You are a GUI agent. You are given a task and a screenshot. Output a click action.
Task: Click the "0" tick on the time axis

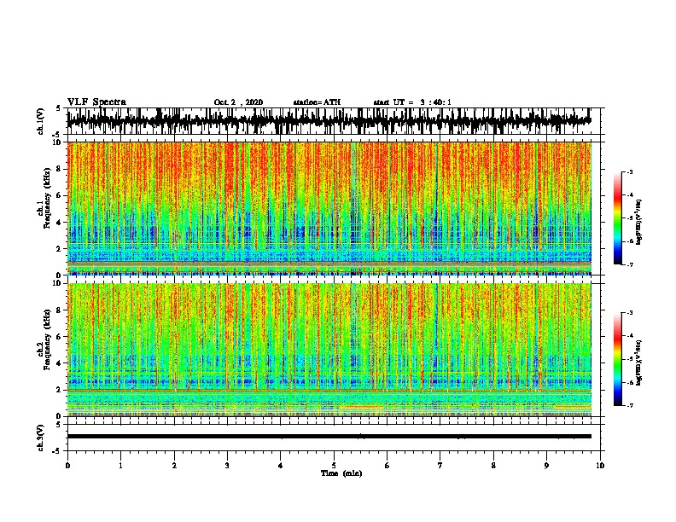click(67, 466)
